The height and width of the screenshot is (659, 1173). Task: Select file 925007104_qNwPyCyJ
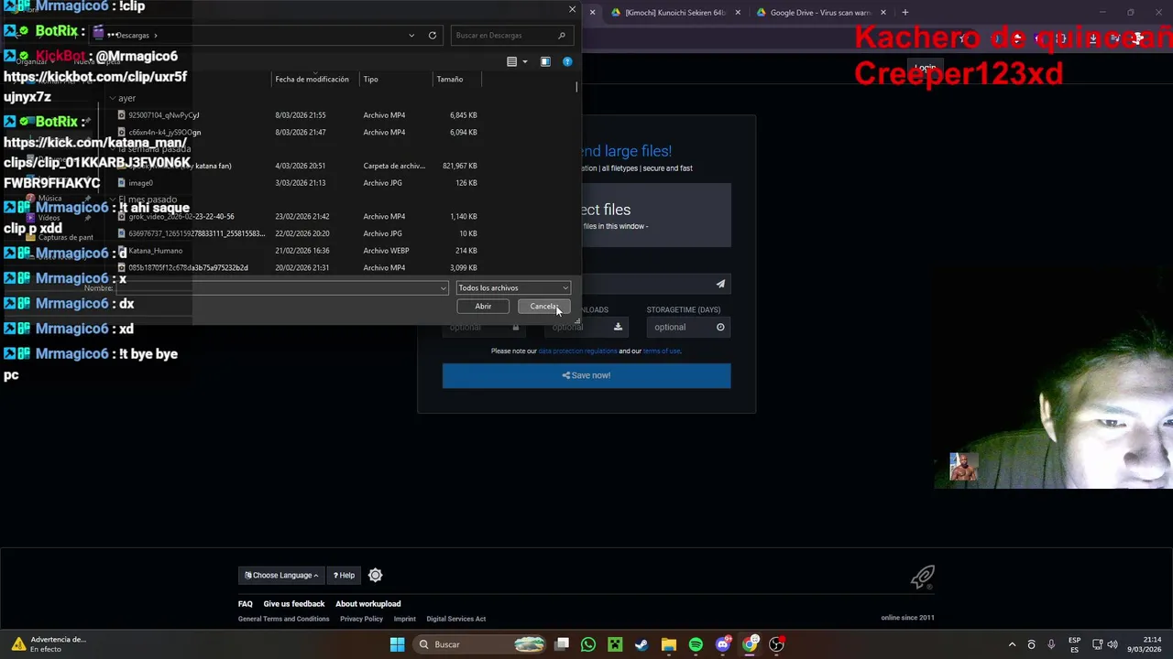164,115
